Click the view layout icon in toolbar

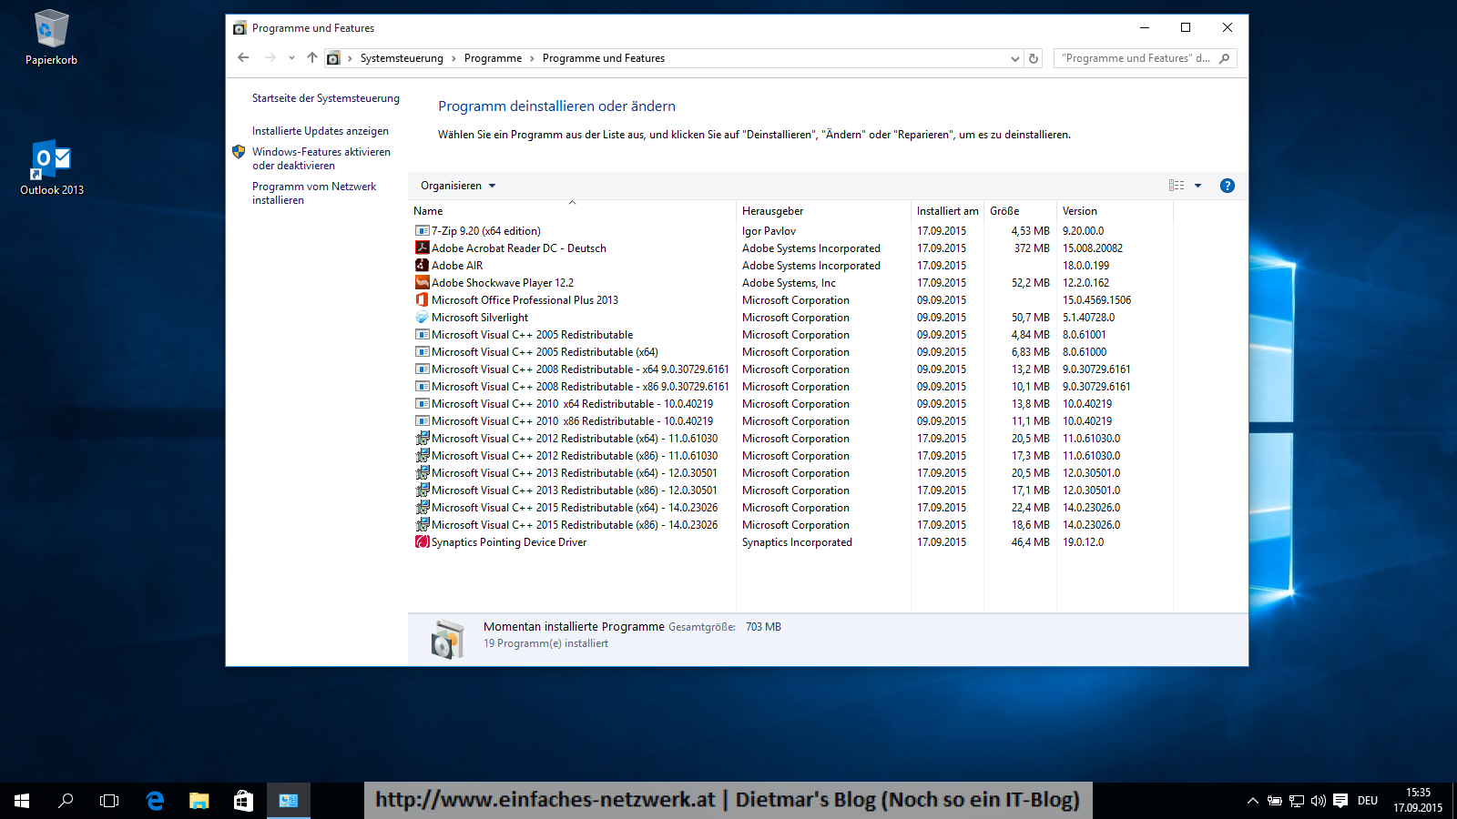[x=1177, y=186]
